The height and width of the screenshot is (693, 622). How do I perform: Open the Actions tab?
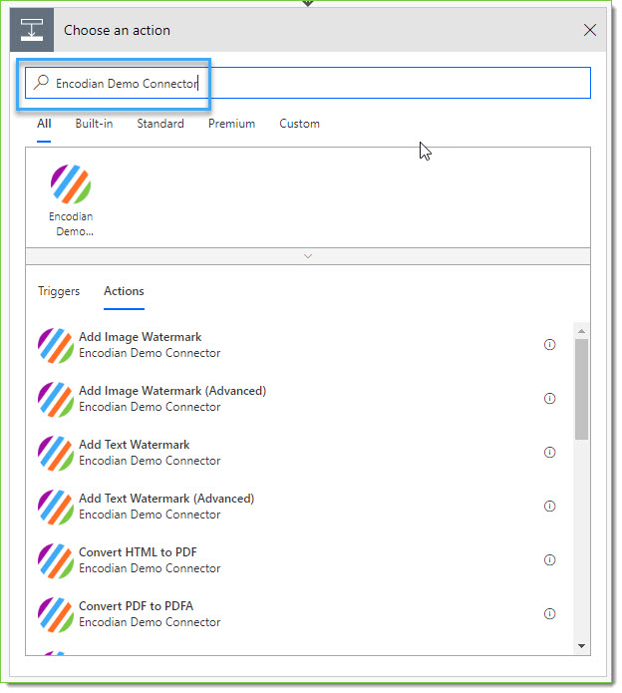124,291
